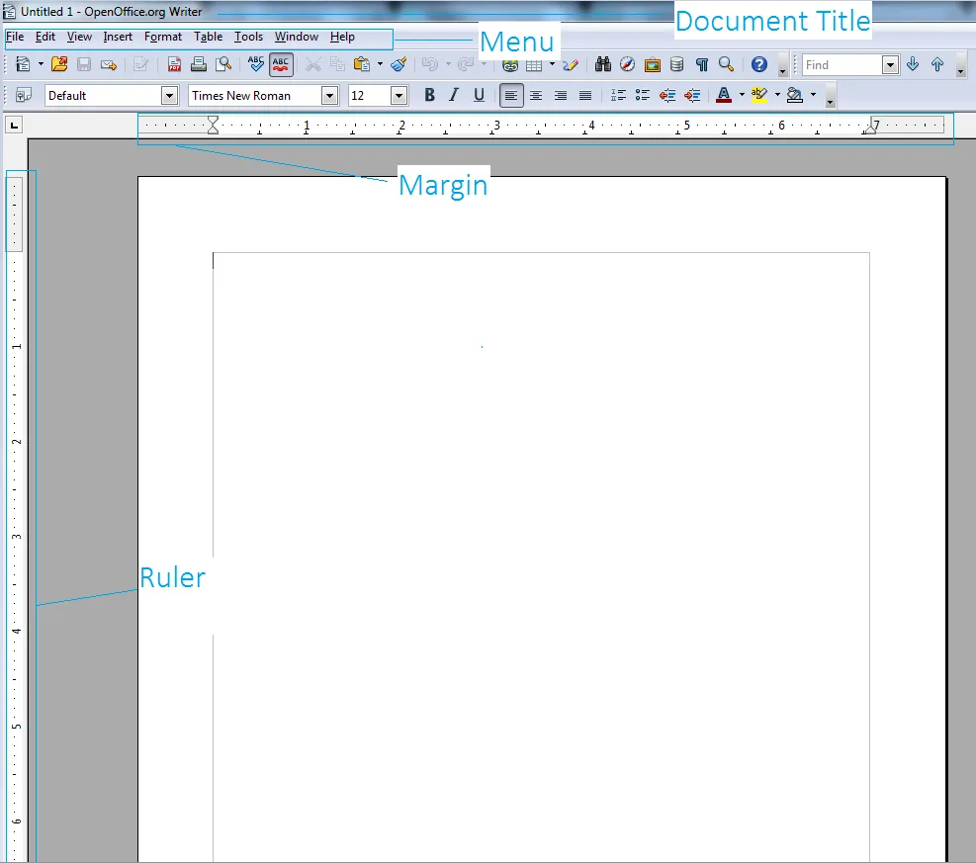976x863 pixels.
Task: Open the Font Color palette dropdown arrow
Action: [x=742, y=95]
